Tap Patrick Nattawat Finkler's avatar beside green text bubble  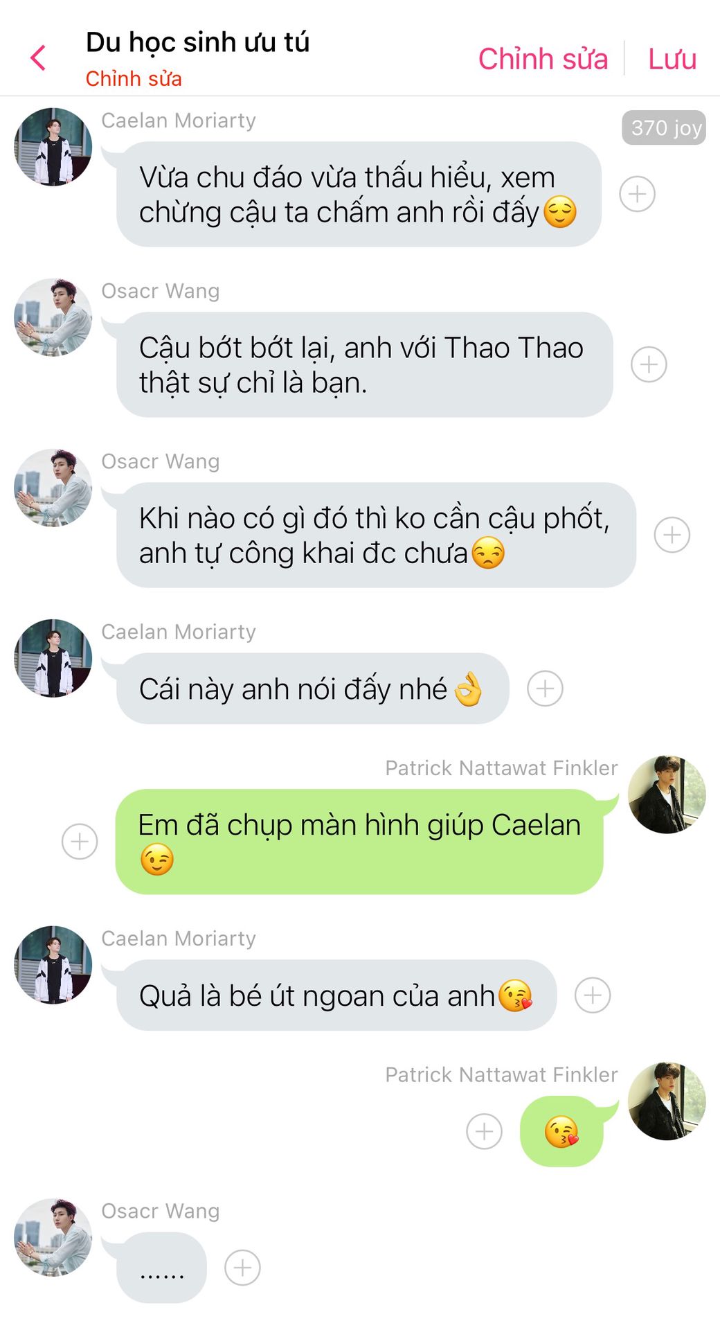click(x=667, y=795)
